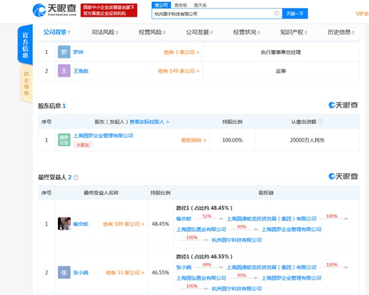Switch to 查老板 search tab
The height and width of the screenshot is (295, 369).
pos(181,5)
